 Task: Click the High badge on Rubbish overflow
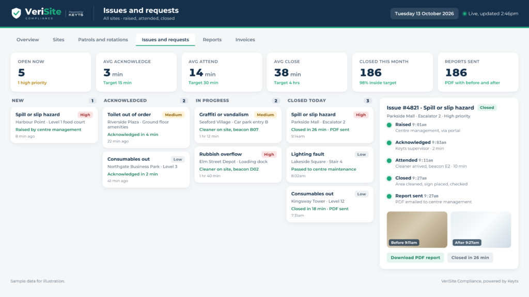coord(269,154)
